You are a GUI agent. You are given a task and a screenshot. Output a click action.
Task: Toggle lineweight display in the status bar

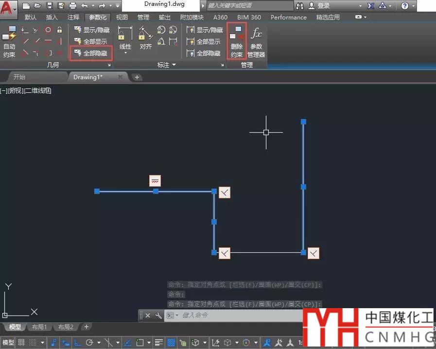158,343
